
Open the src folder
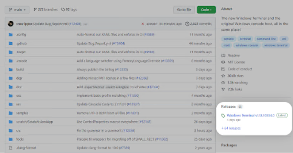19,130
